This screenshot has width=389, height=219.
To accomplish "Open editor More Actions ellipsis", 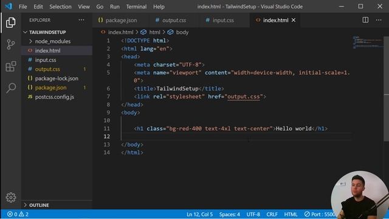I will [x=379, y=20].
